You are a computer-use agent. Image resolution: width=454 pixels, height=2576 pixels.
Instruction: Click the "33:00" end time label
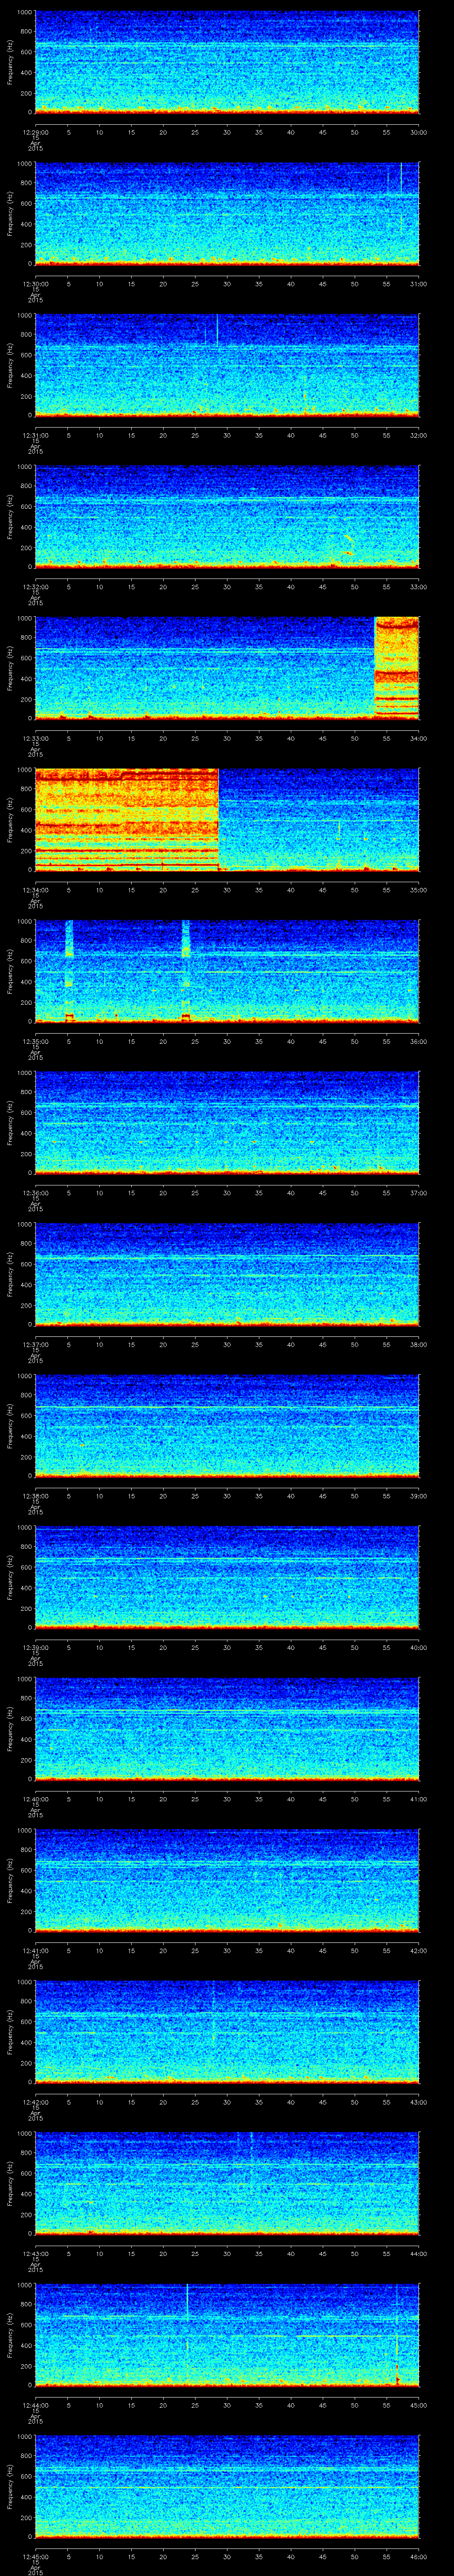[419, 587]
